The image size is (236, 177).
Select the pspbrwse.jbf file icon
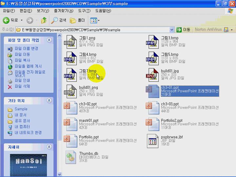152,141
